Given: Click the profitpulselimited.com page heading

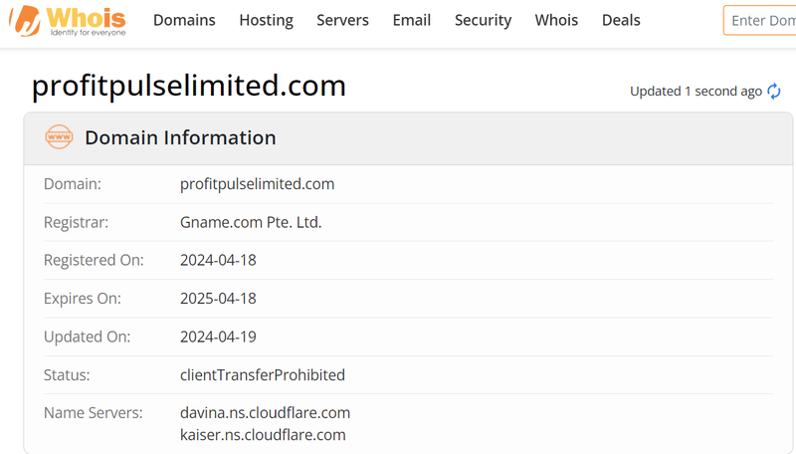Looking at the screenshot, I should click(x=189, y=86).
